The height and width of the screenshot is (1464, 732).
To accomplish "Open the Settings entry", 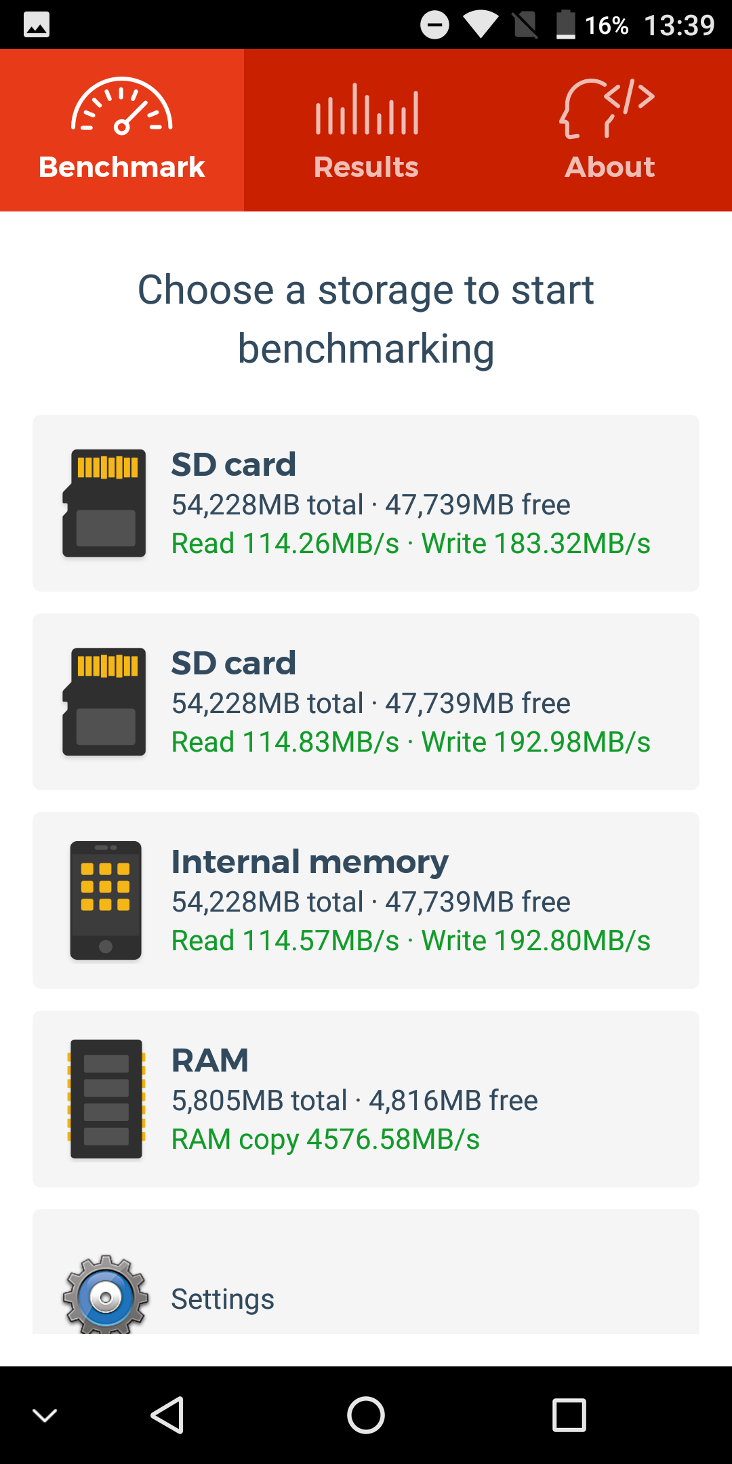I will (366, 1272).
